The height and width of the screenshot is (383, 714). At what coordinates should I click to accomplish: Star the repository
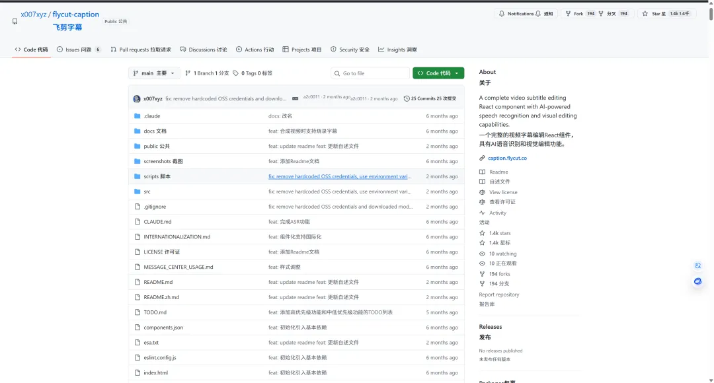(x=666, y=14)
